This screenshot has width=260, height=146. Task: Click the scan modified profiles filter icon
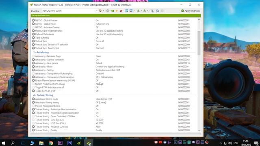pos(152,11)
